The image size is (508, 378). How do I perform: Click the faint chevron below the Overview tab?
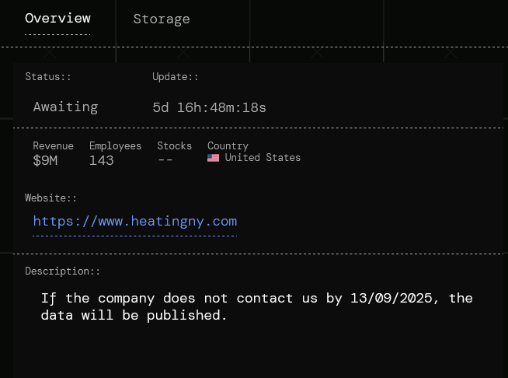coord(50,54)
